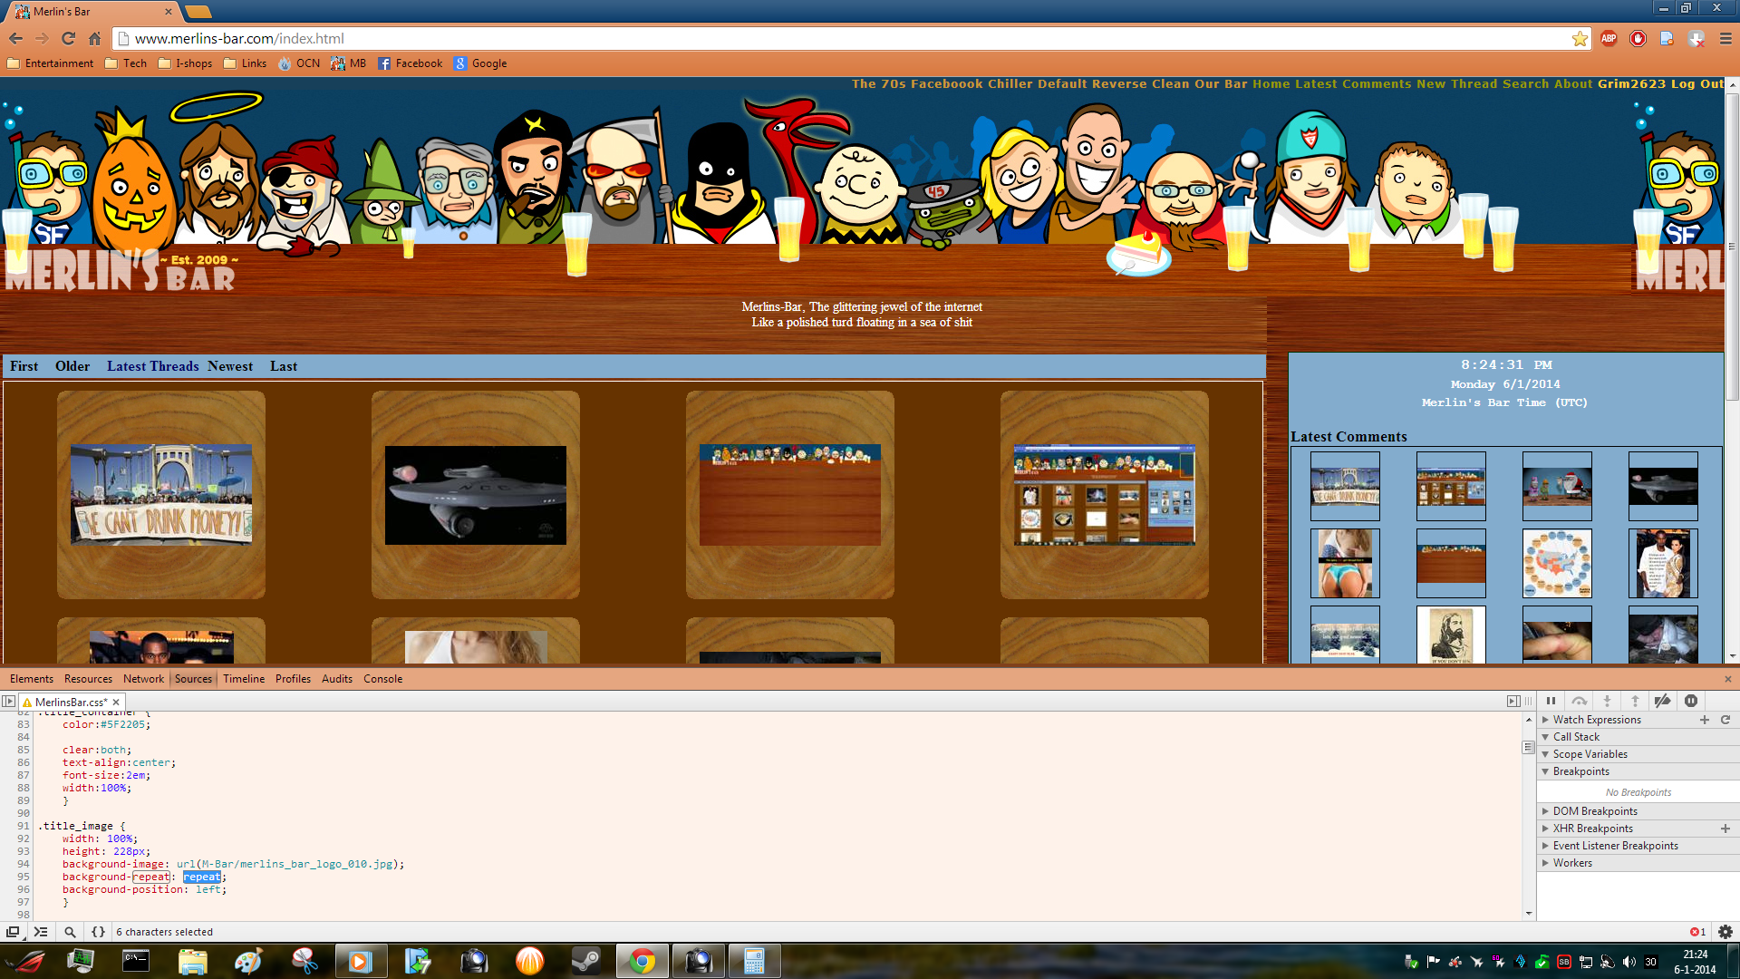Click the browser Back arrow
This screenshot has width=1740, height=979.
(15, 38)
